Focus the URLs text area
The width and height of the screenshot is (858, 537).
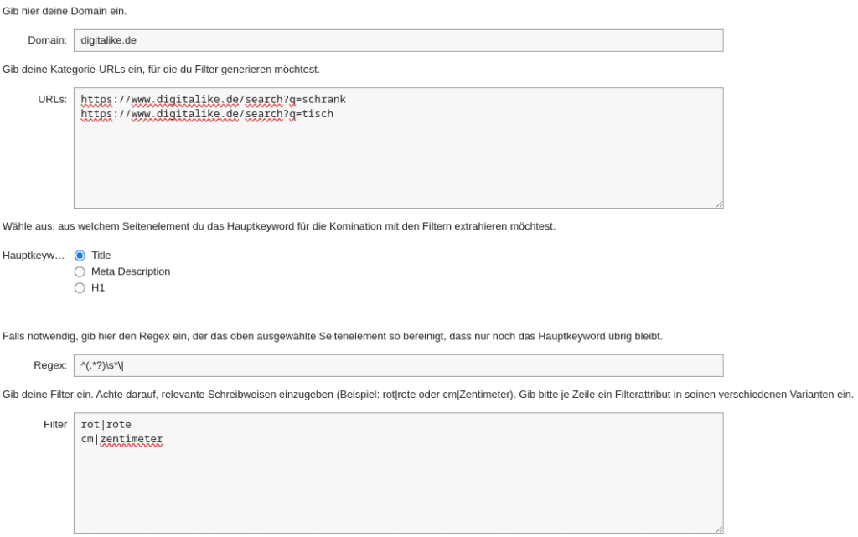pos(398,147)
